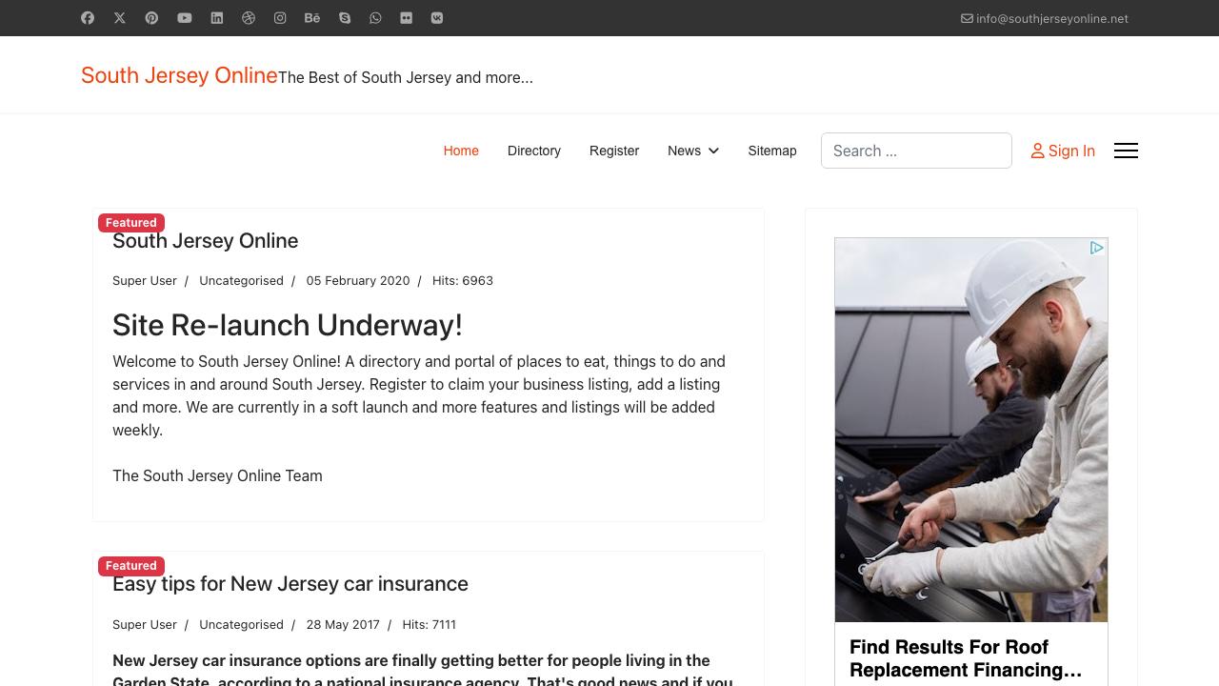The width and height of the screenshot is (1219, 686).
Task: Visit the YouTube channel icon
Action: [184, 18]
